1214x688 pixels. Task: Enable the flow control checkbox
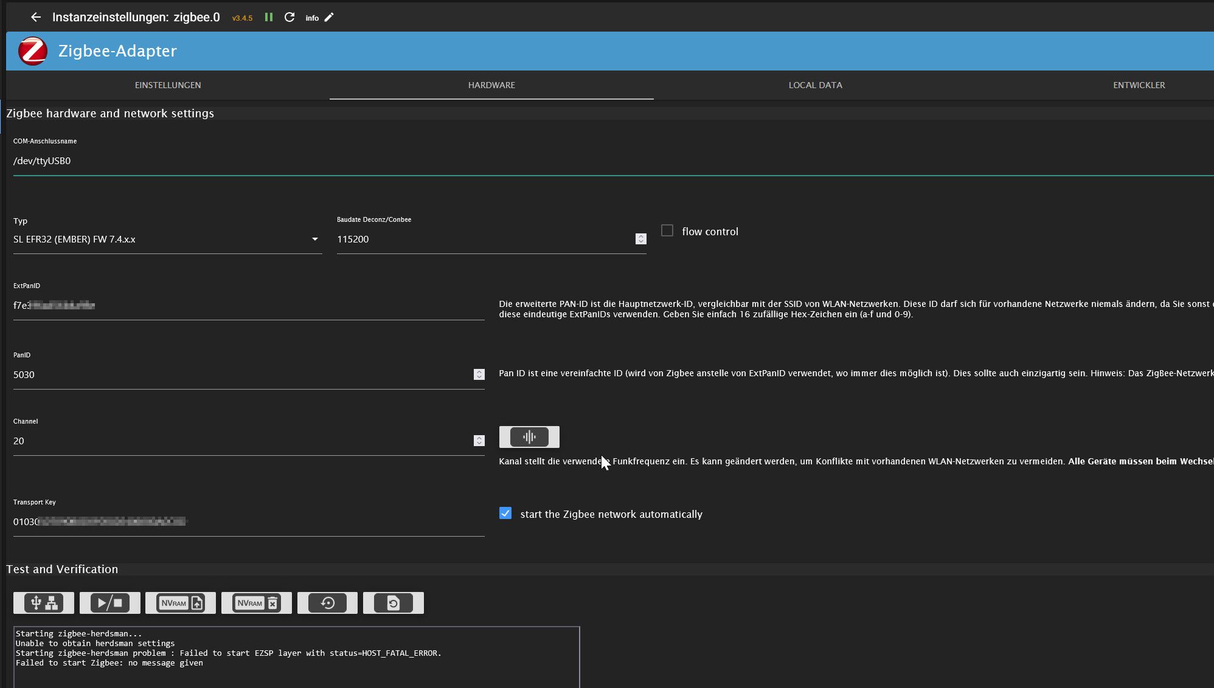tap(667, 231)
